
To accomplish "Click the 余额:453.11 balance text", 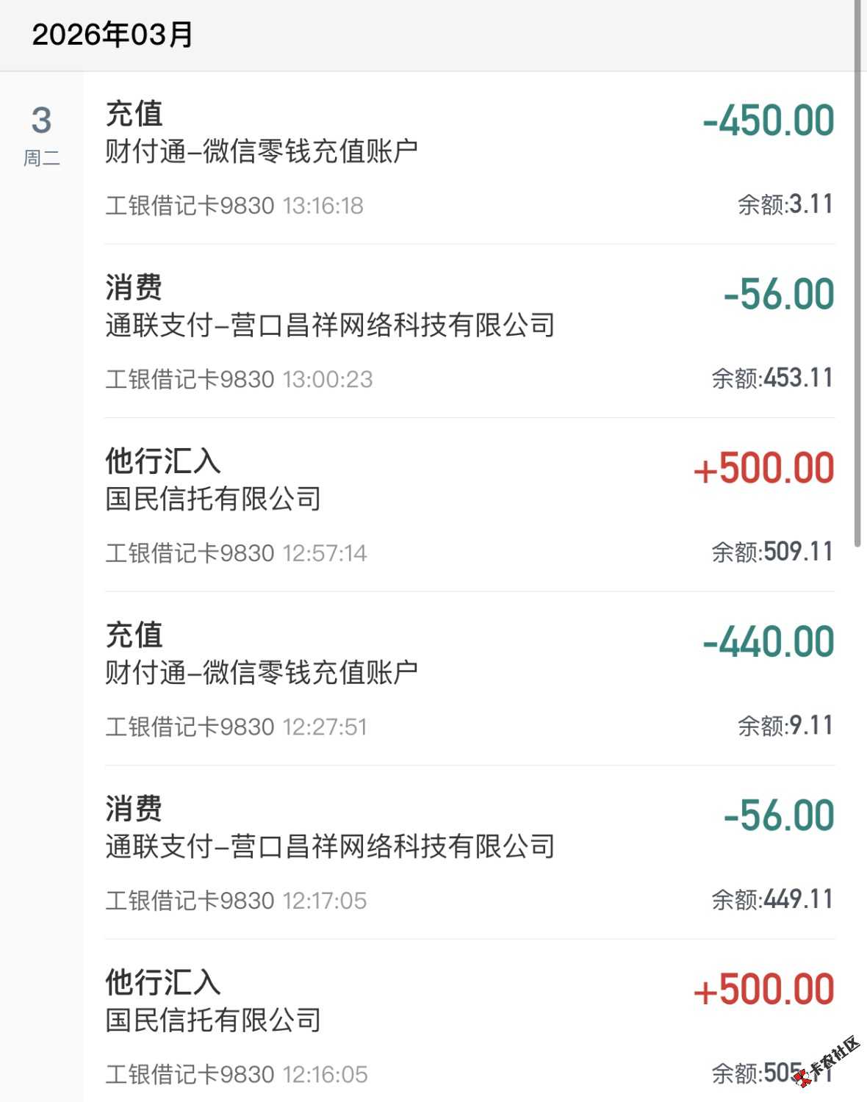I will pyautogui.click(x=771, y=378).
